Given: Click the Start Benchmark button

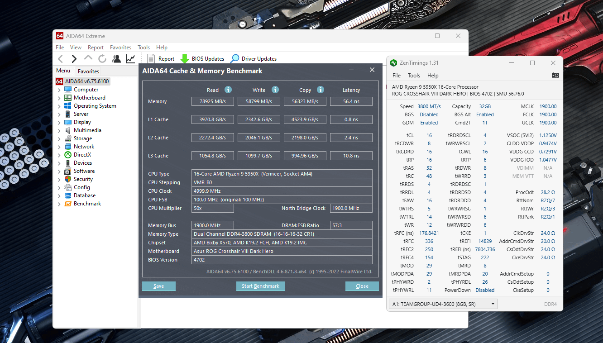Looking at the screenshot, I should [x=261, y=286].
